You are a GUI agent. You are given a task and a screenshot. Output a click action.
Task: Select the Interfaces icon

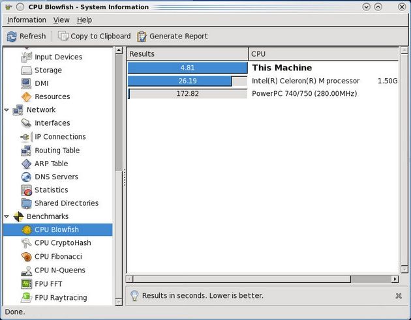pos(26,123)
